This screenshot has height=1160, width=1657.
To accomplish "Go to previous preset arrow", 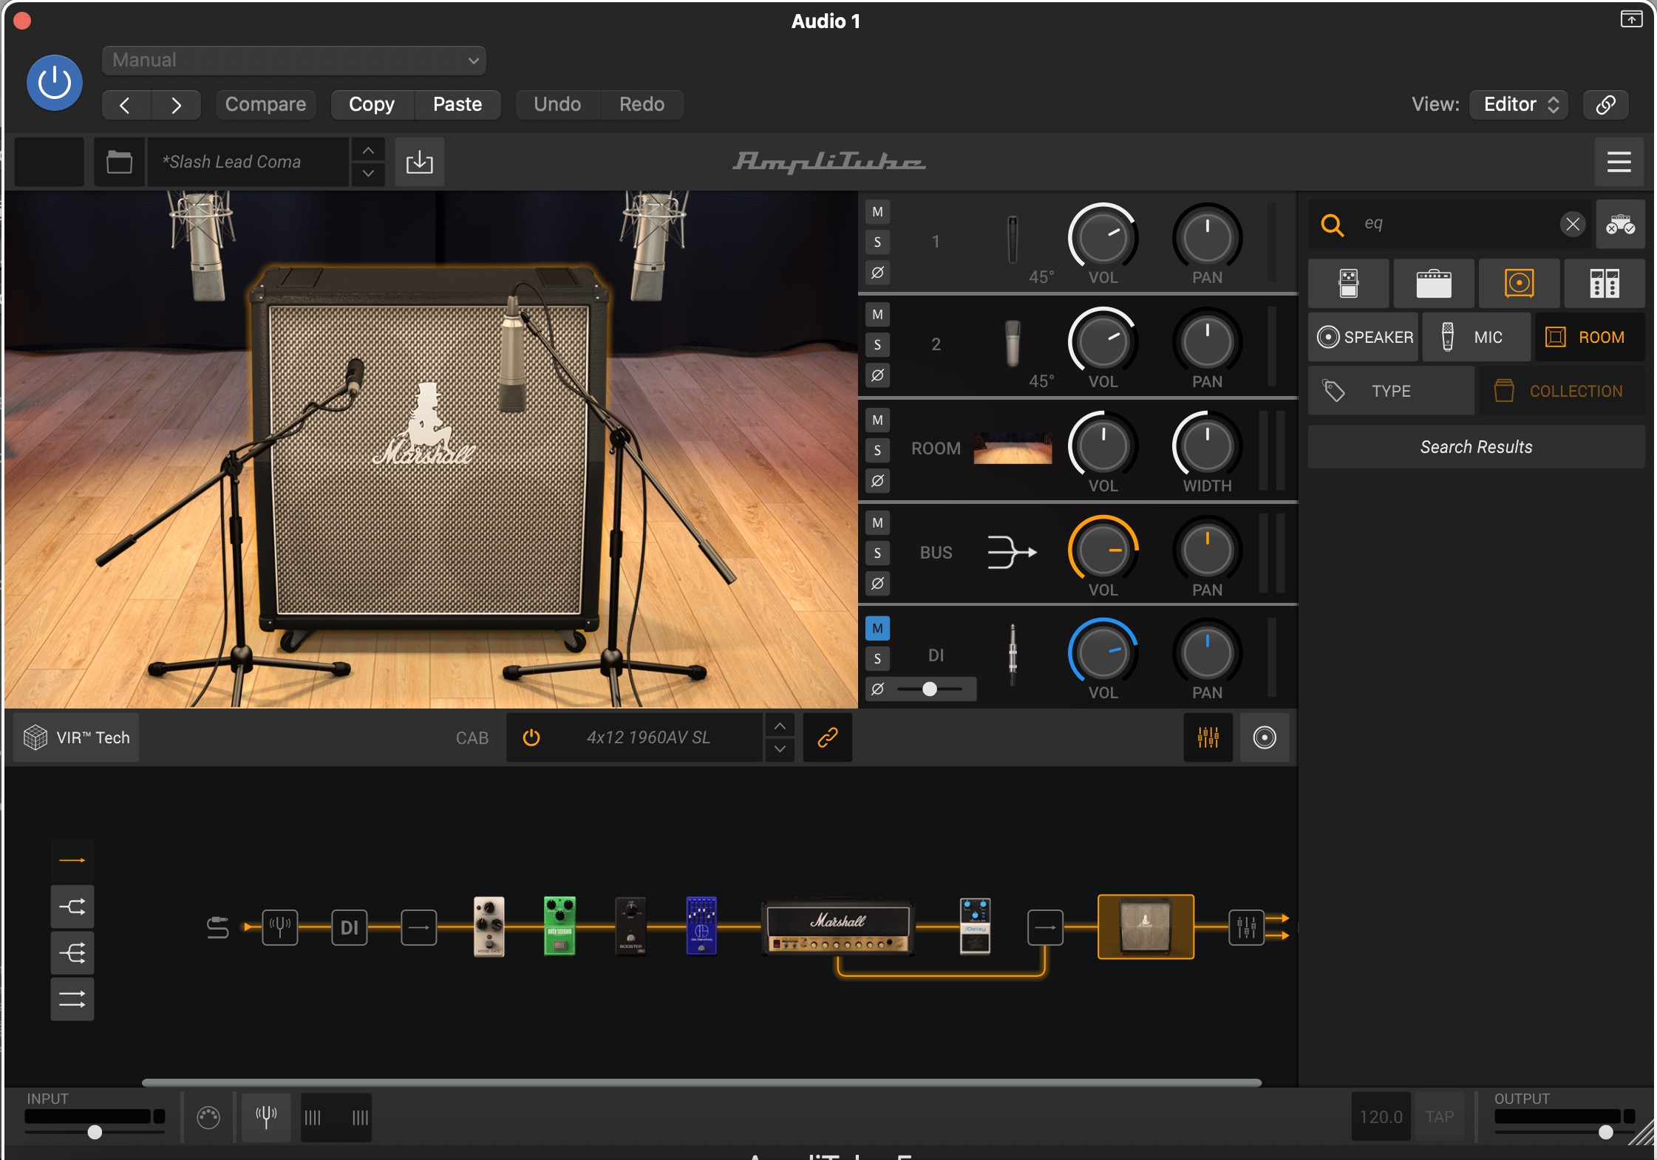I will (126, 105).
